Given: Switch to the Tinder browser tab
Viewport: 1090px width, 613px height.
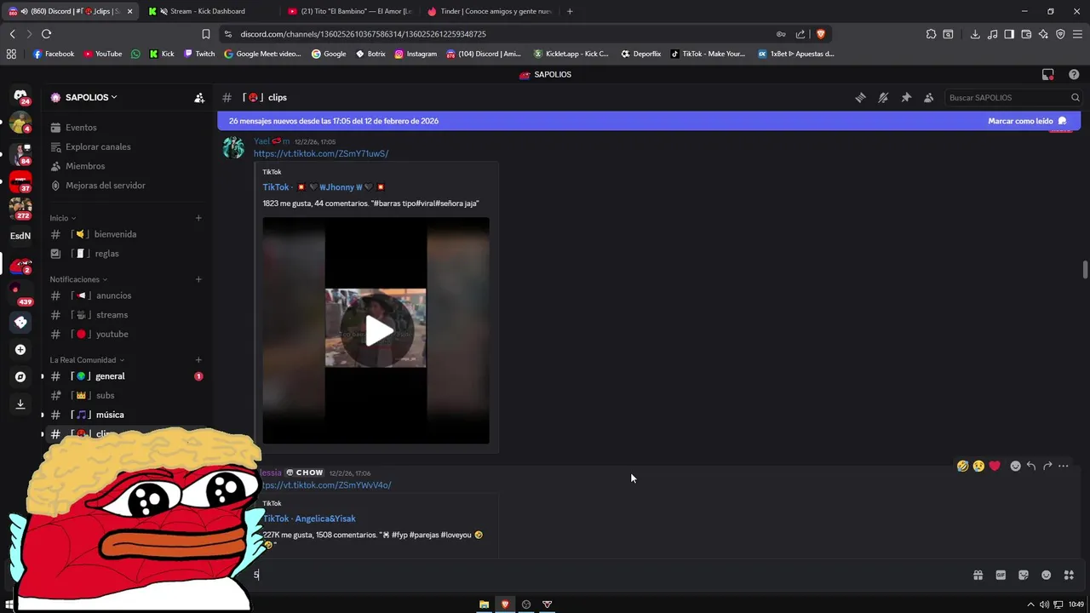Looking at the screenshot, I should [490, 11].
